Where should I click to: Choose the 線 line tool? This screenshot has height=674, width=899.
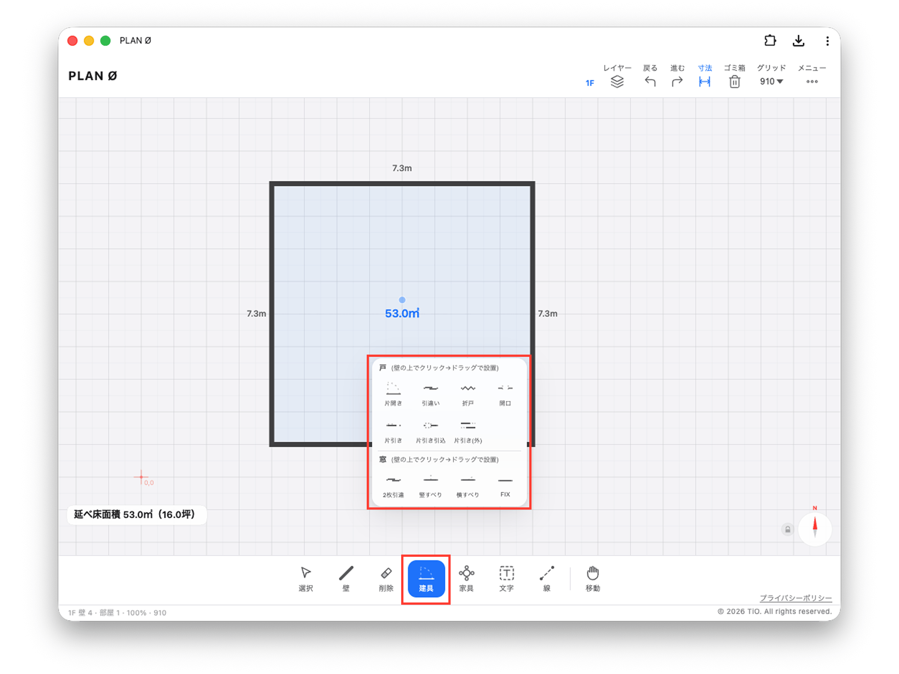tap(547, 579)
